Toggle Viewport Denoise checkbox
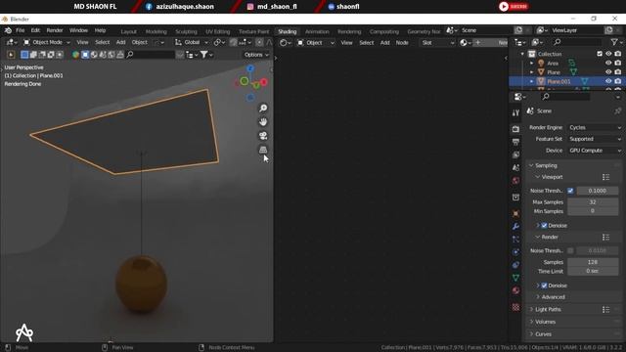The height and width of the screenshot is (352, 626). [x=544, y=226]
